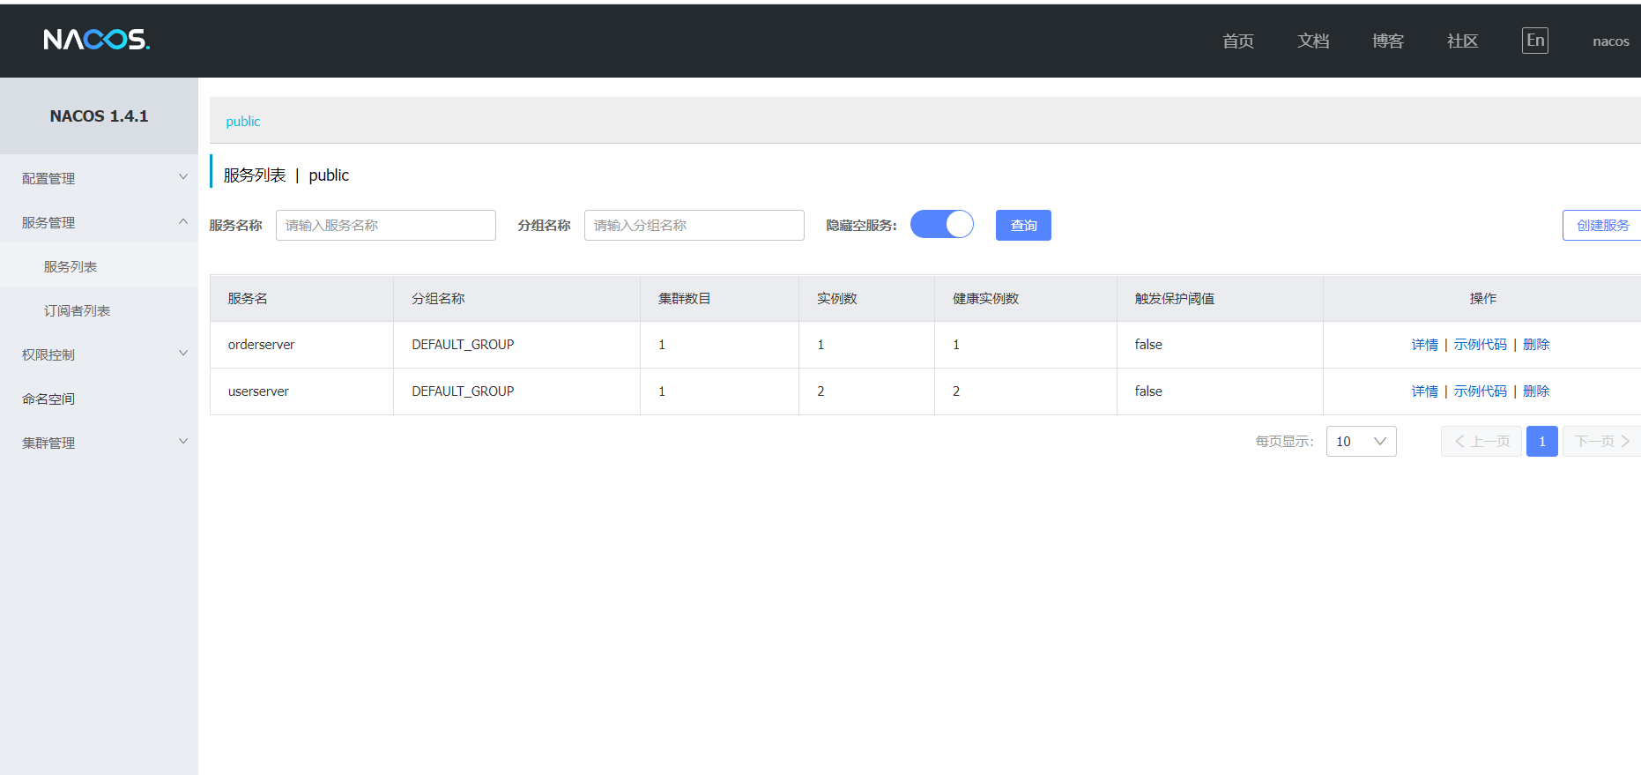
Task: Open 文档 in top navigation
Action: [x=1313, y=41]
